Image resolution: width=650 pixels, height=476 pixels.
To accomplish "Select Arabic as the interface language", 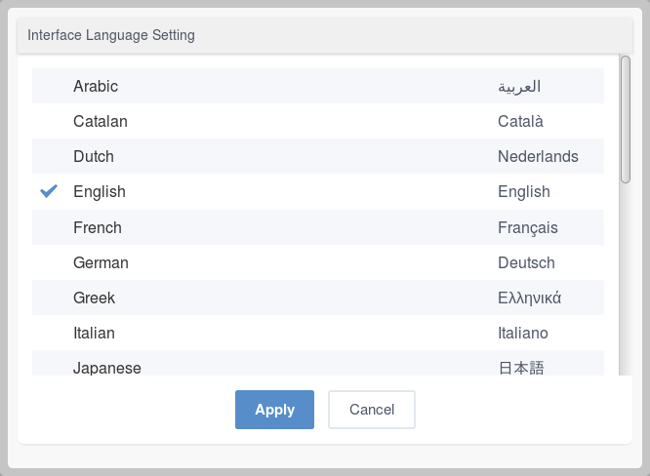I will click(x=318, y=86).
